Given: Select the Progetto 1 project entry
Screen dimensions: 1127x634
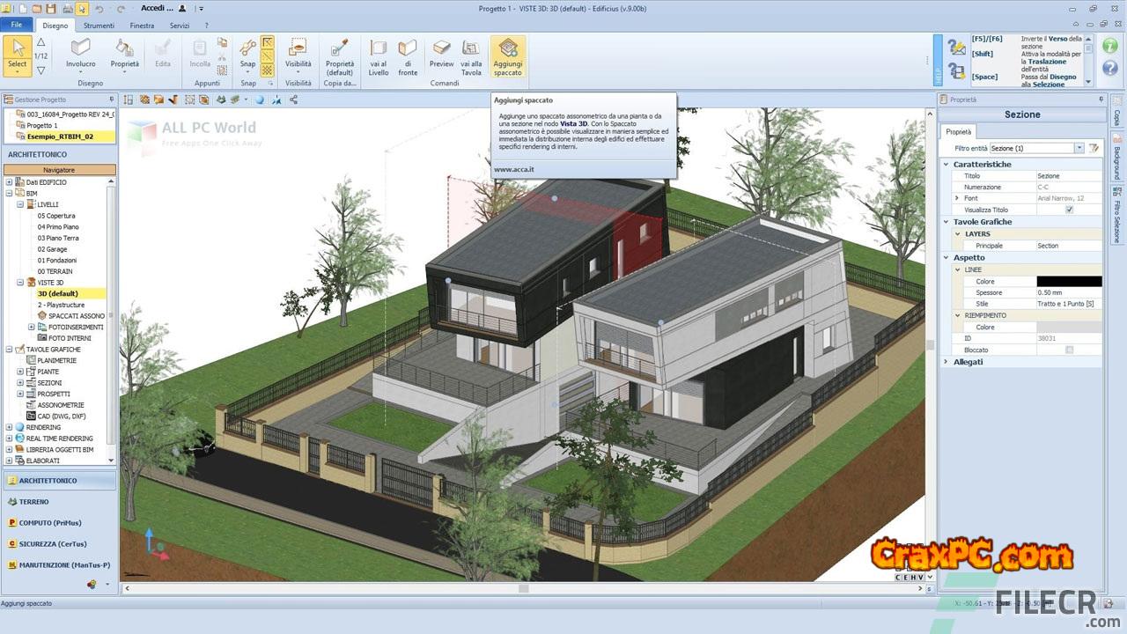Looking at the screenshot, I should point(42,125).
